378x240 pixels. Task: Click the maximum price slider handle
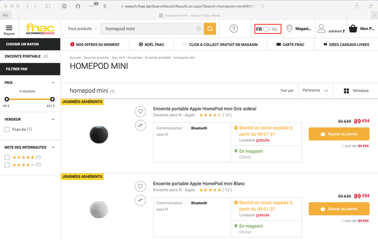point(52,99)
